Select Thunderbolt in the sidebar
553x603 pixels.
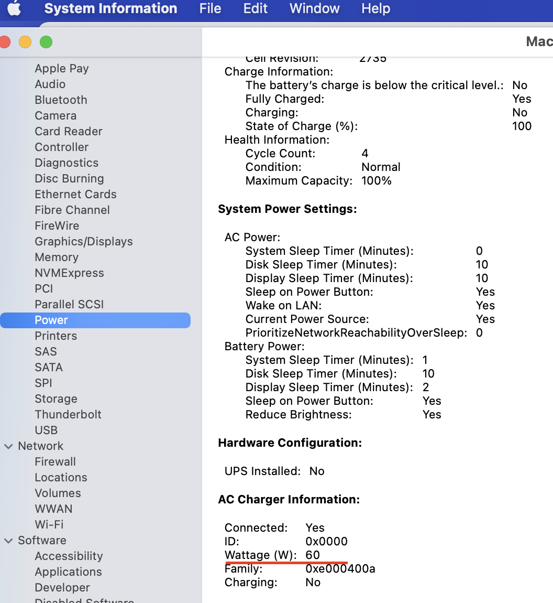pyautogui.click(x=68, y=415)
